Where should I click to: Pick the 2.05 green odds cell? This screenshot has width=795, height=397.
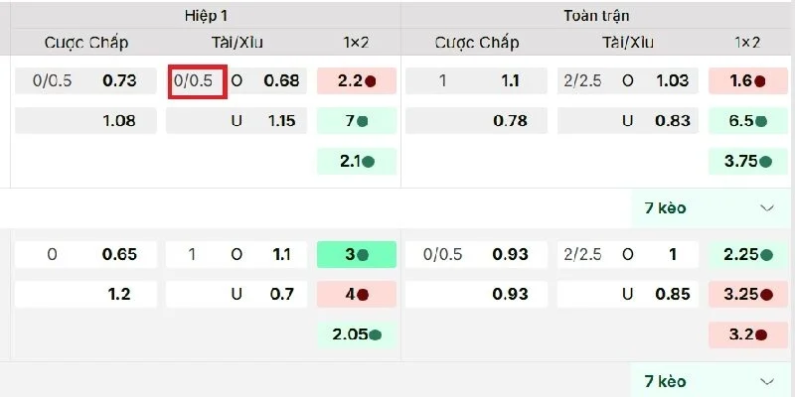coord(356,334)
